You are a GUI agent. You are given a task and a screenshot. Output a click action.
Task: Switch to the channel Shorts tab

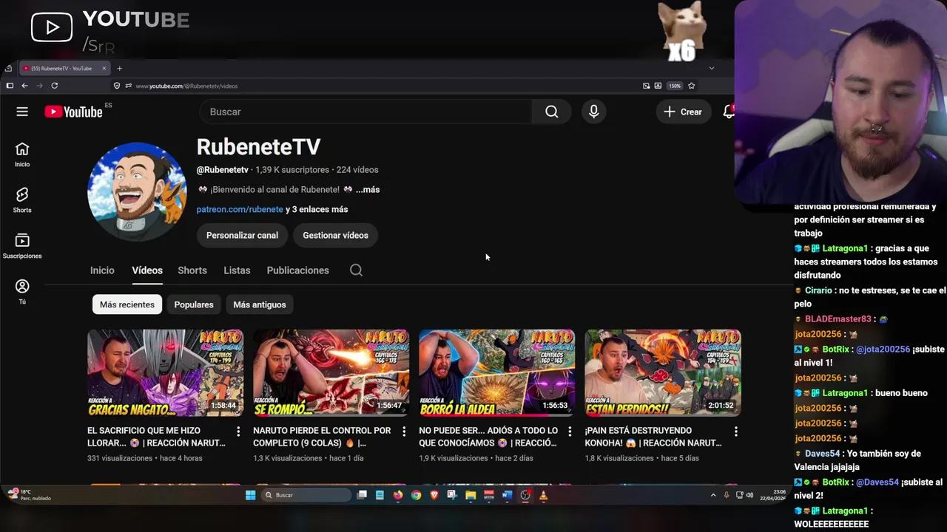192,270
